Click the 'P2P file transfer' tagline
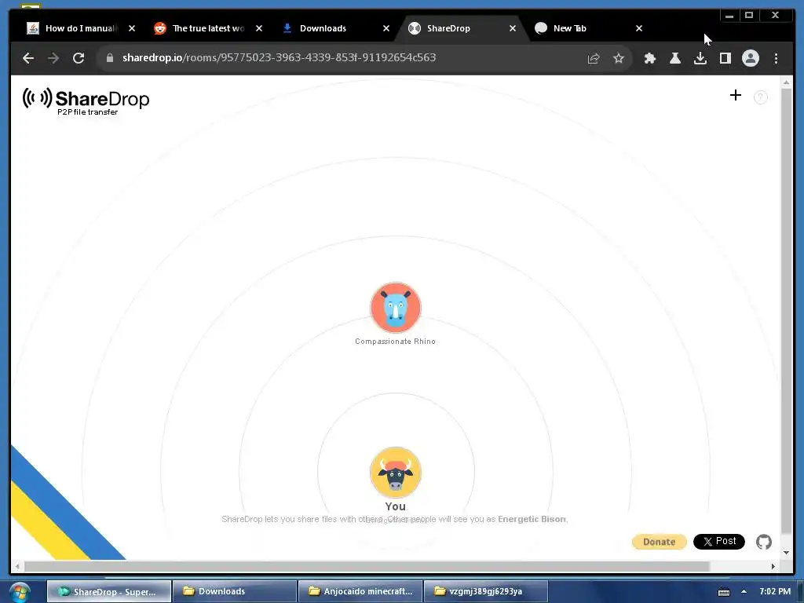The image size is (804, 603). (x=88, y=111)
